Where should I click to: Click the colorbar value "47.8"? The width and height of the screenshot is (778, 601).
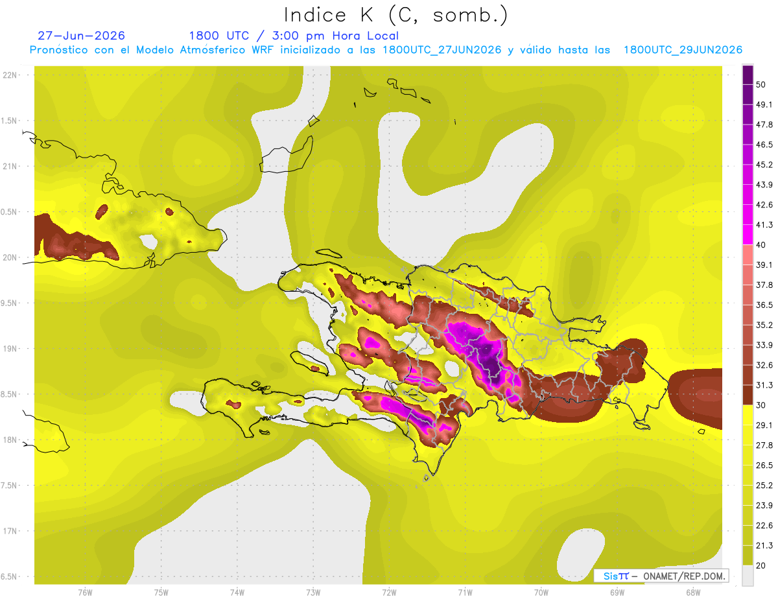tap(765, 124)
